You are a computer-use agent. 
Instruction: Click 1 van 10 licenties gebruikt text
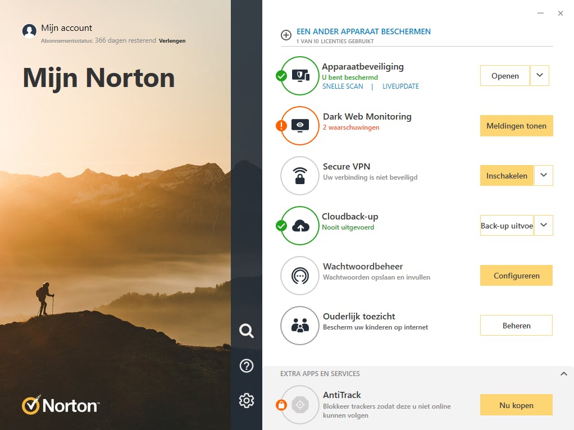335,42
